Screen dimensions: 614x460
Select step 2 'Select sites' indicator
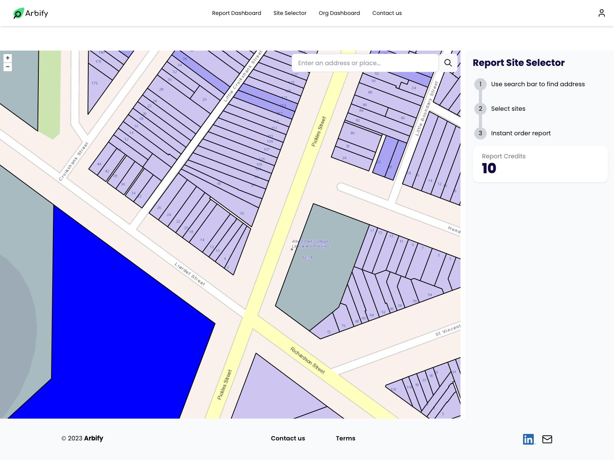480,108
